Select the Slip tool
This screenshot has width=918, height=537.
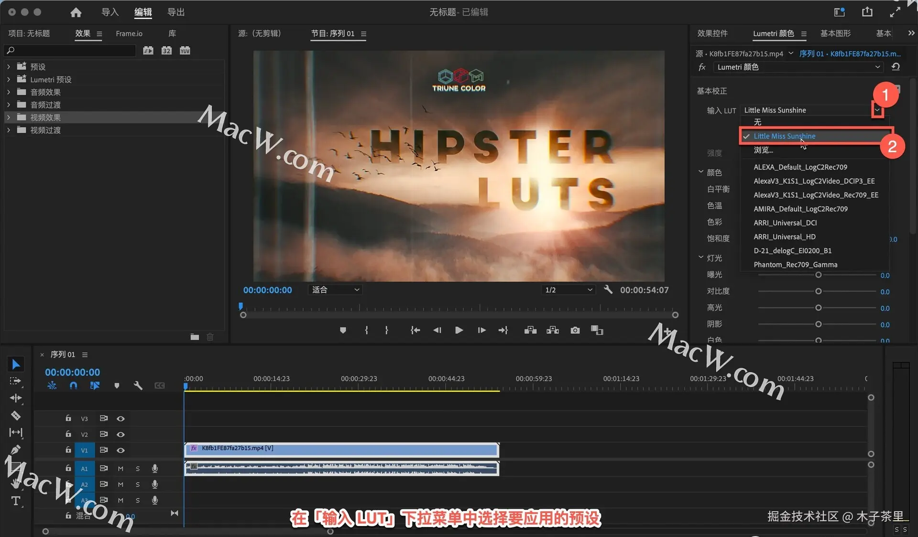coord(16,432)
